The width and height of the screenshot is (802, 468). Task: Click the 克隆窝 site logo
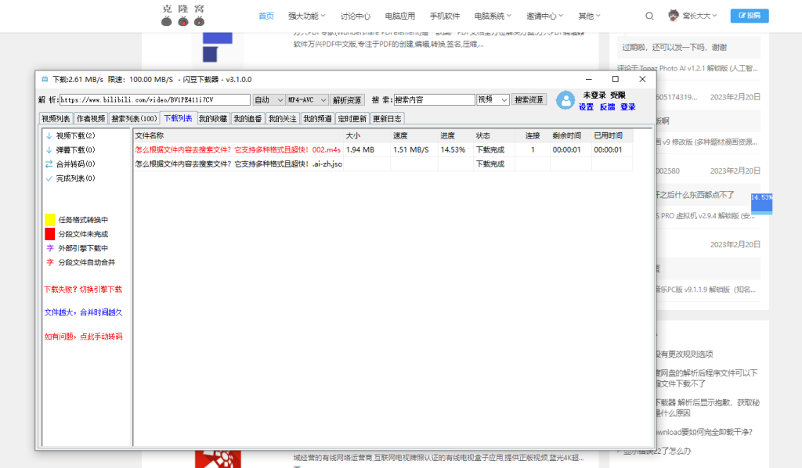pyautogui.click(x=183, y=16)
